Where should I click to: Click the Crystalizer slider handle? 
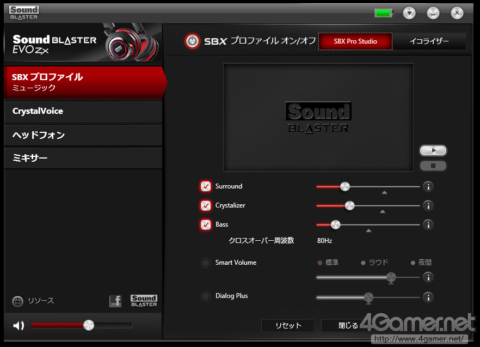[349, 205]
